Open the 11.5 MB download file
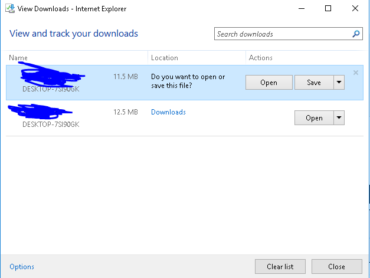The height and width of the screenshot is (278, 370). (269, 83)
